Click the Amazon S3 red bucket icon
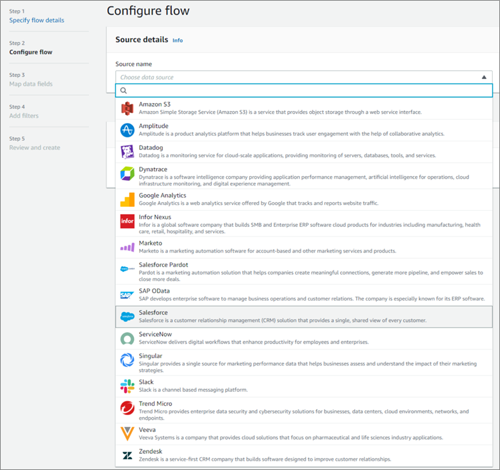The width and height of the screenshot is (500, 470). 127,108
